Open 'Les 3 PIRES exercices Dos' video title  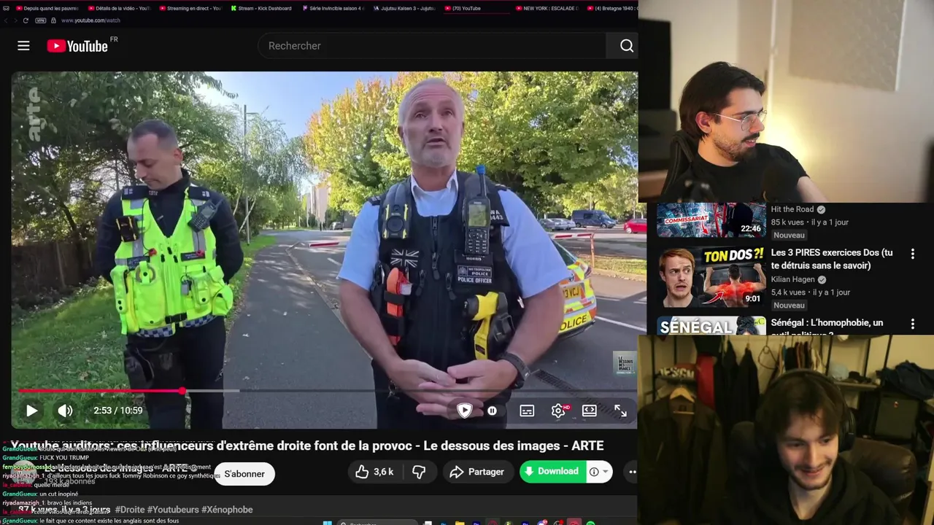(x=832, y=259)
